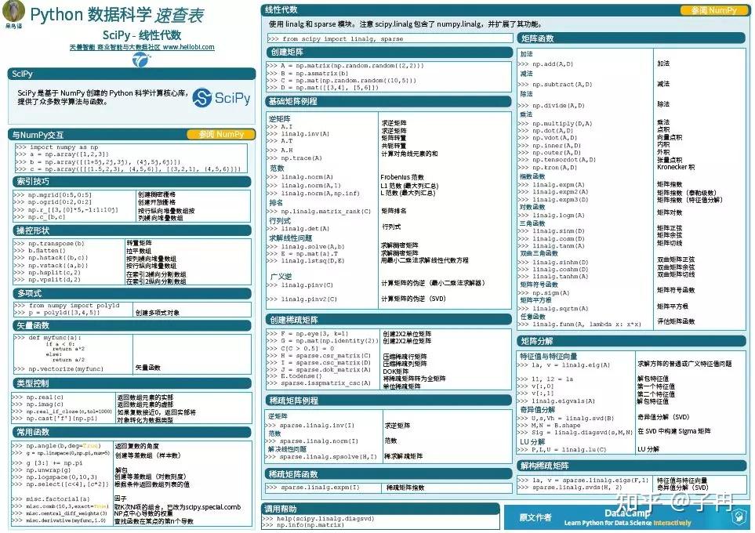Click the 调用帮助 section header

pyautogui.click(x=380, y=509)
